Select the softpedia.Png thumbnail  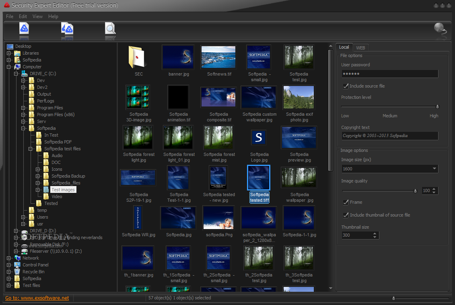coord(218,217)
